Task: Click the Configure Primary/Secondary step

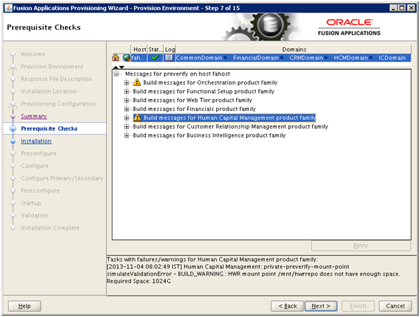Action: coord(62,178)
